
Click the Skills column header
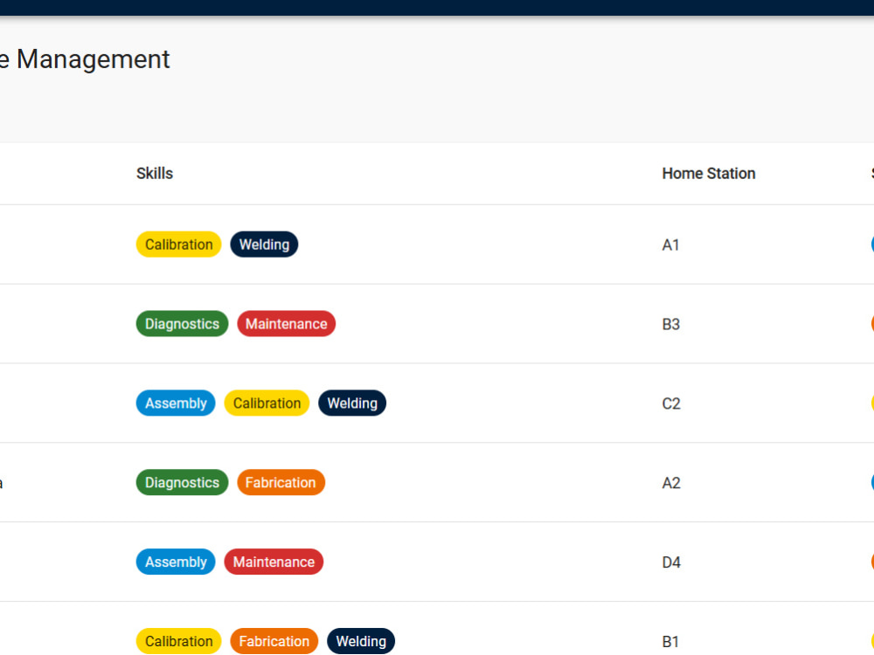point(155,173)
